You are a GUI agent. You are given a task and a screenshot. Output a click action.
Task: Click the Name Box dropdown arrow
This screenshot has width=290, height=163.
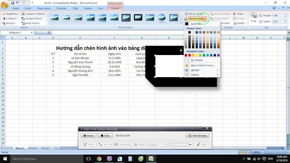click(32, 33)
